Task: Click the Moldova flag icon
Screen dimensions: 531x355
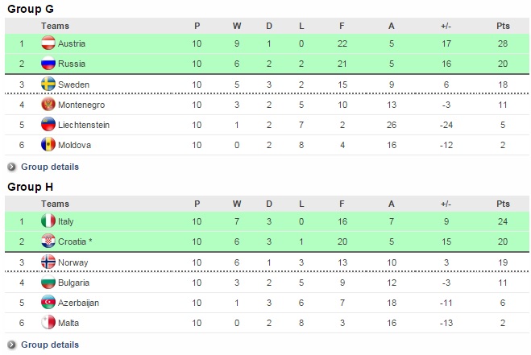Action: tap(48, 145)
